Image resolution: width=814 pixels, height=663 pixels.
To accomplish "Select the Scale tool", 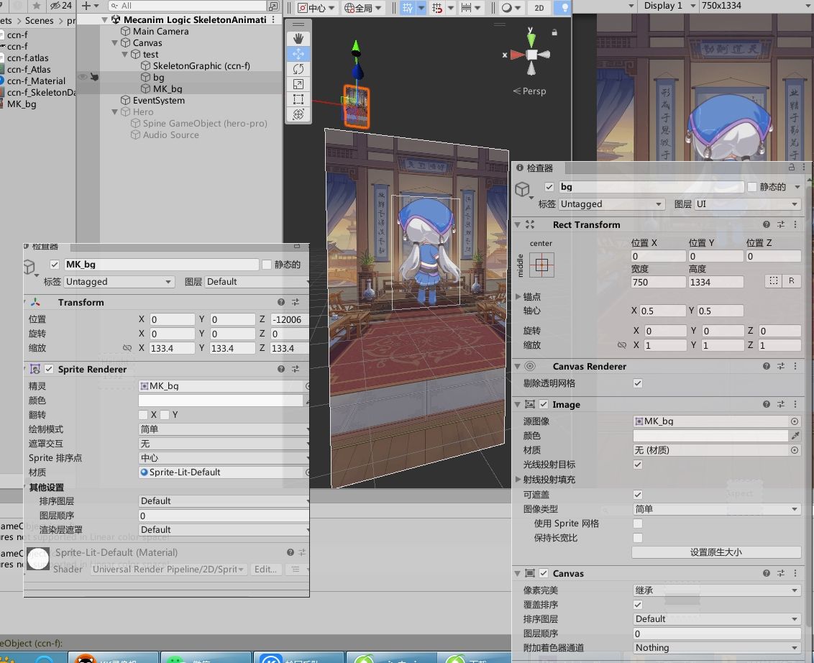I will tap(298, 84).
